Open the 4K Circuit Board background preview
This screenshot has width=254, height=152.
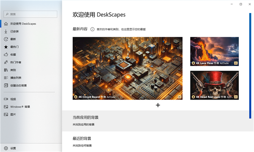pyautogui.click(x=127, y=68)
